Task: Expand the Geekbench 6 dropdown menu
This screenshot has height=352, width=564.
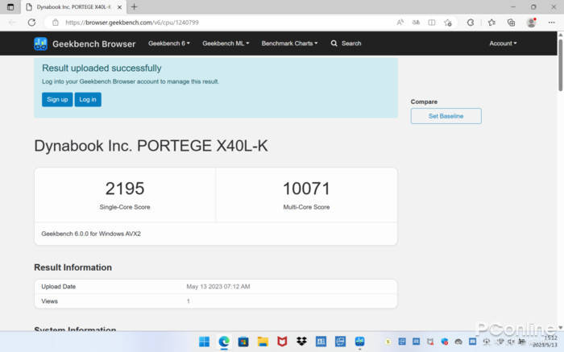Action: [169, 43]
